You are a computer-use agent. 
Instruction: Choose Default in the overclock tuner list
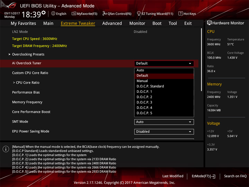point(164,76)
